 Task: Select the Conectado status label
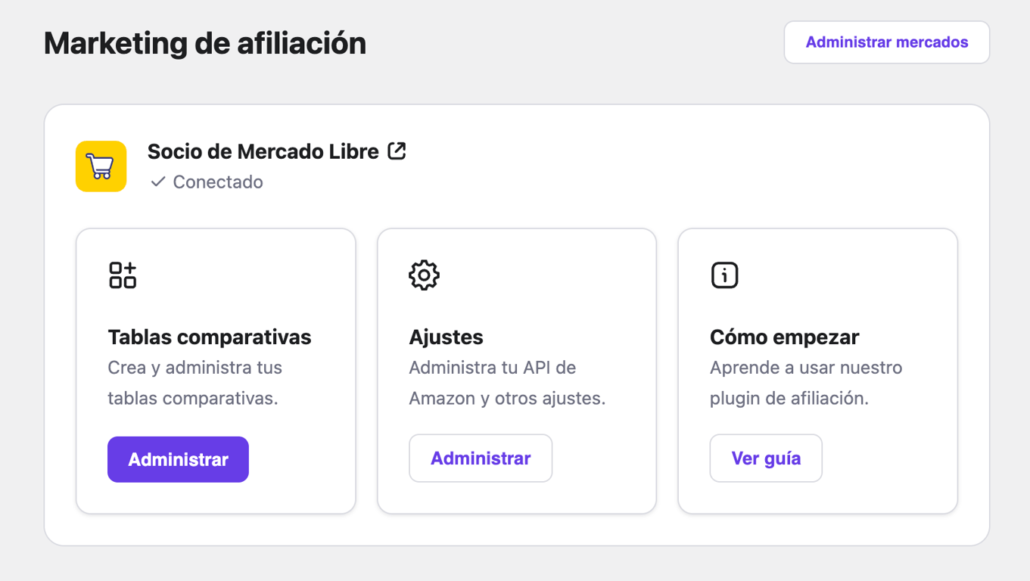[217, 182]
